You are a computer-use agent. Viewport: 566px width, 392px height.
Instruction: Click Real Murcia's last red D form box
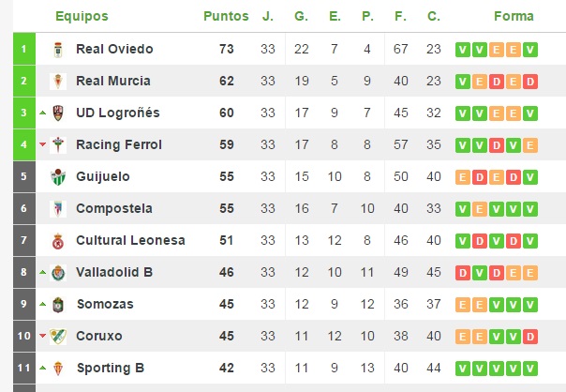click(x=530, y=82)
